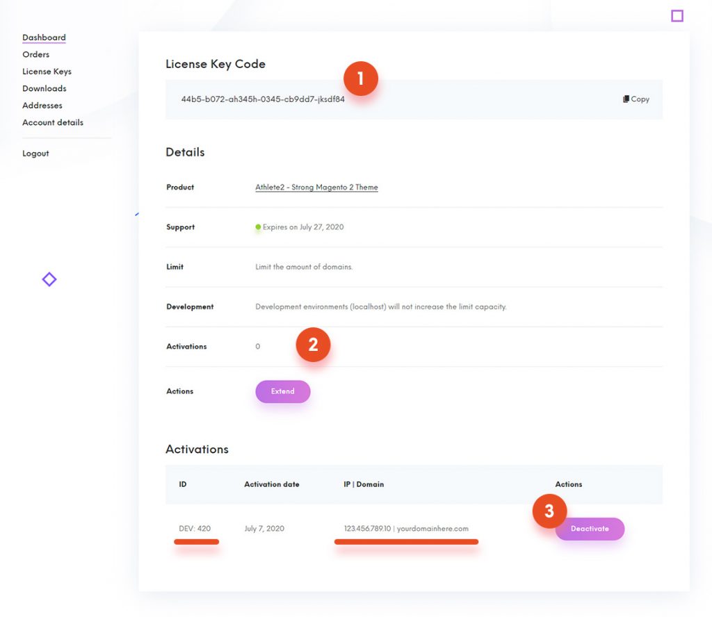This screenshot has height=617, width=712.
Task: Click the Extend button
Action: coord(282,391)
